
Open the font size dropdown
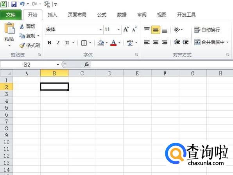119,30
